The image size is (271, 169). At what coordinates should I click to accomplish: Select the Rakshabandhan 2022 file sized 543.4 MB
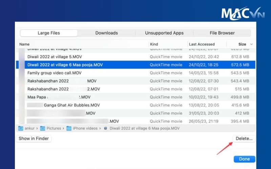[x=135, y=81]
